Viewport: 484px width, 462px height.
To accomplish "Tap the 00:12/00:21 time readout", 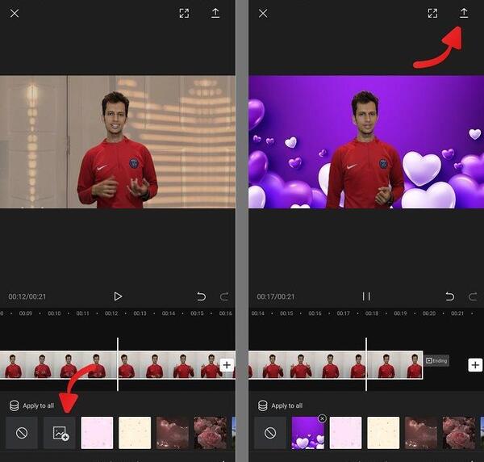I will [27, 296].
